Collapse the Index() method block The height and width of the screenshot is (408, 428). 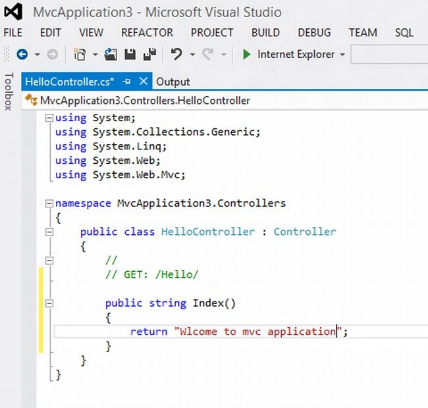click(49, 303)
